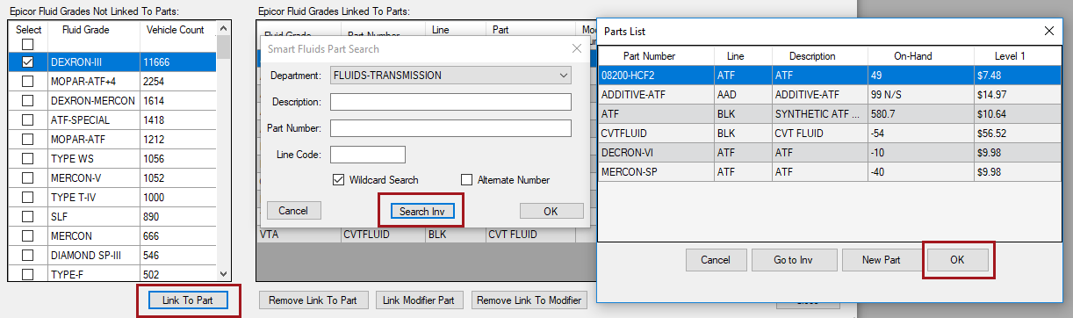Check the SLF row checkbox
Screen dimensions: 1073x318
(27, 217)
